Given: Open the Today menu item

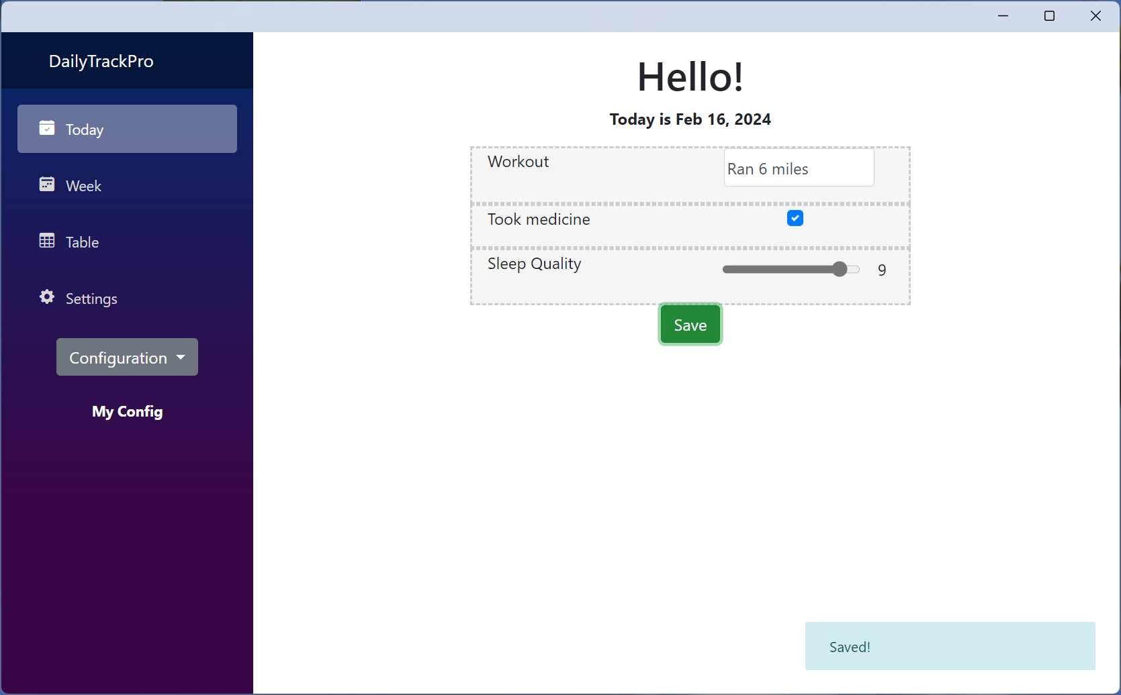Looking at the screenshot, I should (x=127, y=129).
